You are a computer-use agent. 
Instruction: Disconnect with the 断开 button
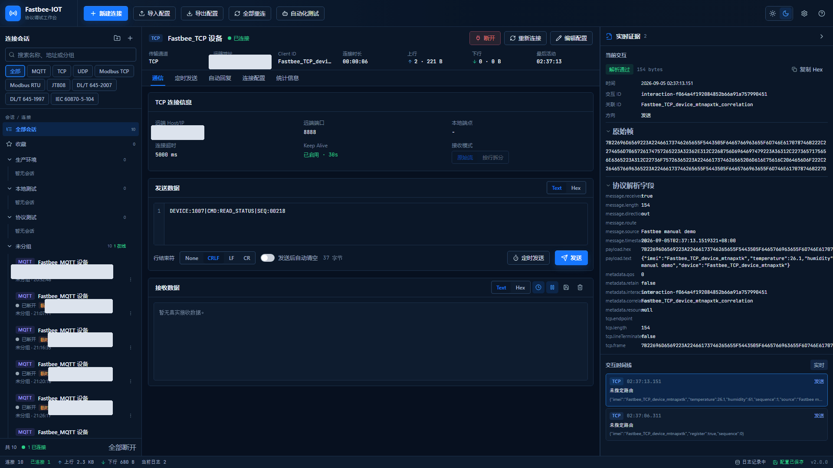tap(485, 38)
